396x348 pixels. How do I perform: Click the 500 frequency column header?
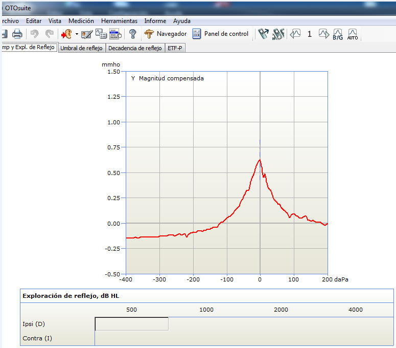coord(132,310)
